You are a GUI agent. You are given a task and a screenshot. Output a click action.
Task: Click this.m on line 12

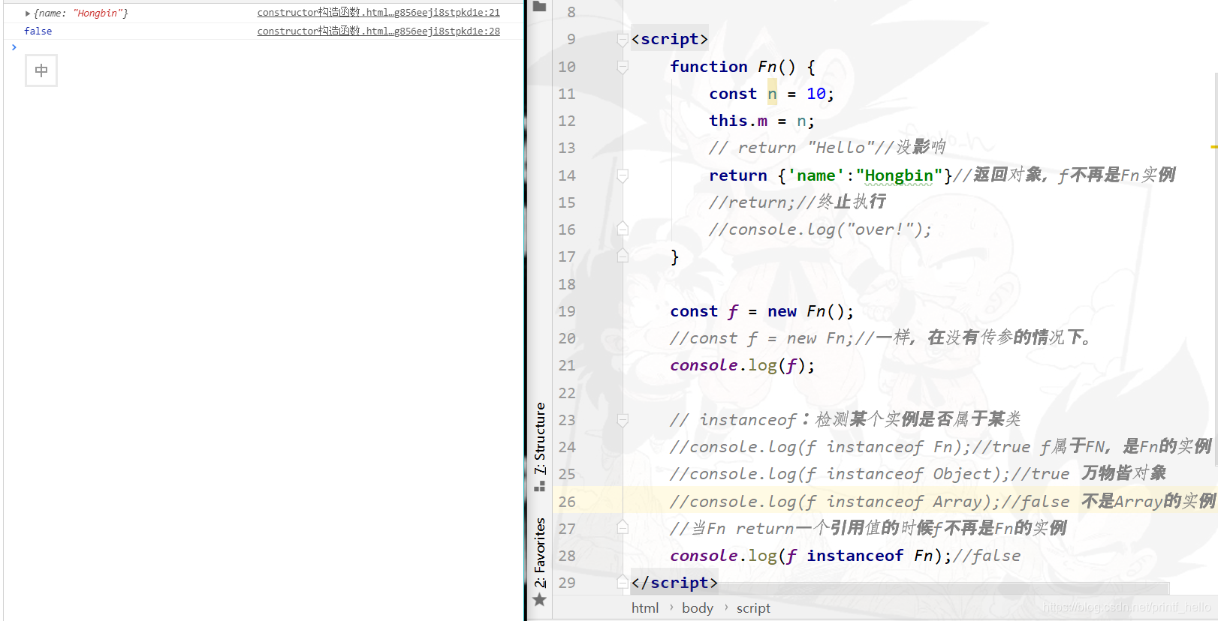[738, 121]
